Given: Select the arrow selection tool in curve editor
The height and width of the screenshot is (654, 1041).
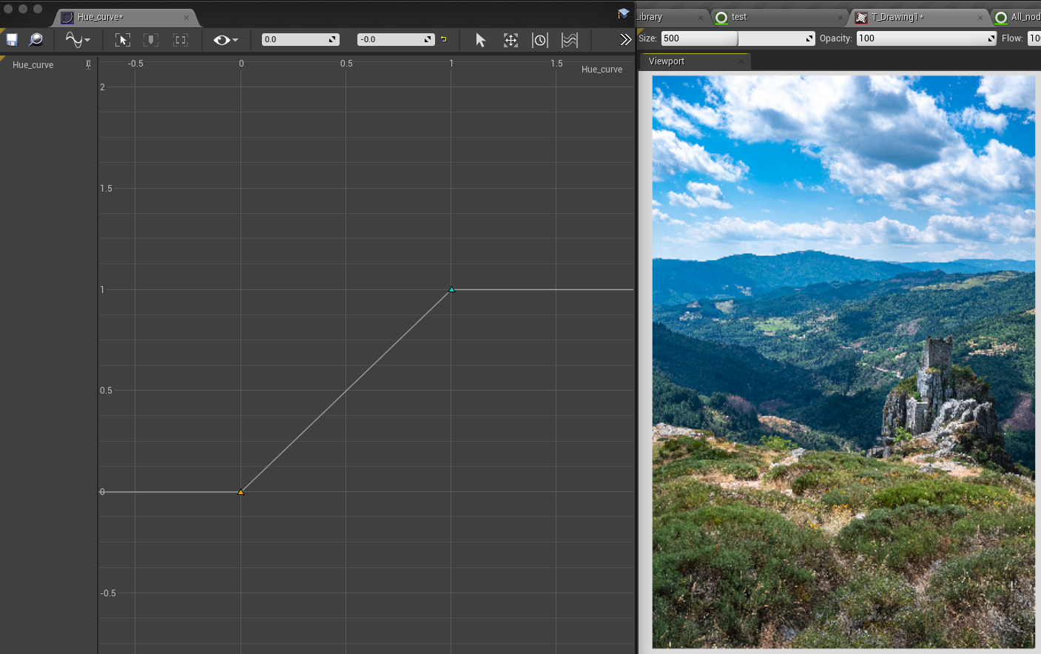Looking at the screenshot, I should tap(480, 39).
